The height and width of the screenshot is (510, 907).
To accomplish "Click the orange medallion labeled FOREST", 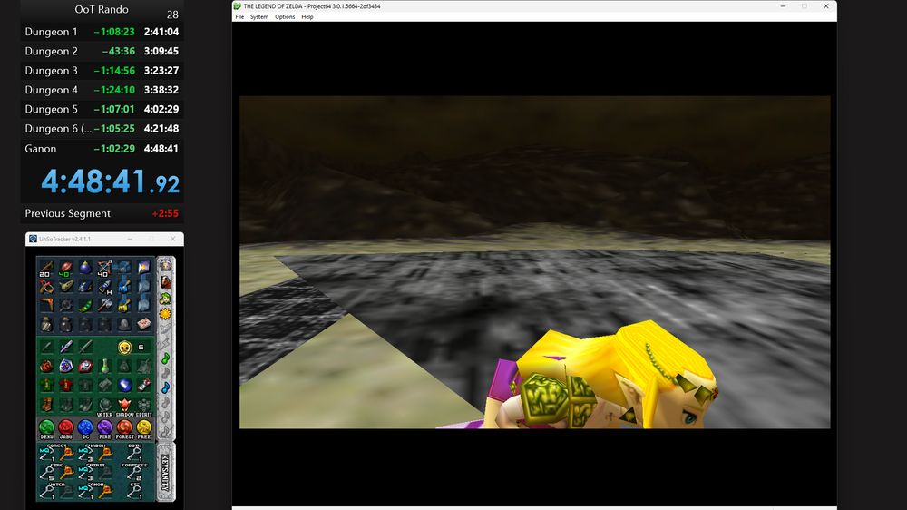I will [x=124, y=427].
